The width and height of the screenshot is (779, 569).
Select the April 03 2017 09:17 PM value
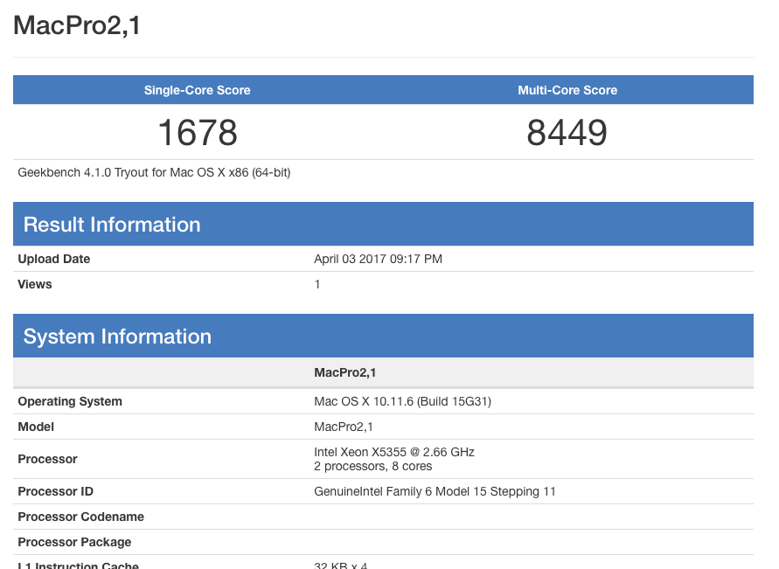(x=378, y=260)
